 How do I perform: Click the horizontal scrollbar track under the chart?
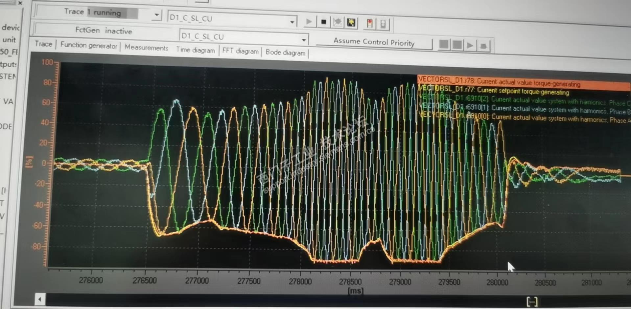tap(338, 300)
